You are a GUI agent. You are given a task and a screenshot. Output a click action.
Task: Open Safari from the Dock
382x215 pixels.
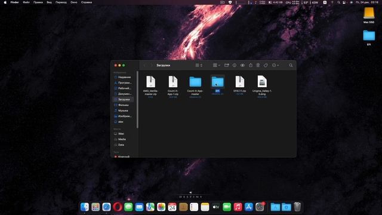pyautogui.click(x=106, y=207)
